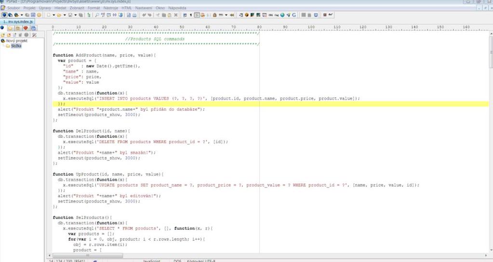This screenshot has width=493, height=262.
Task: Toggle show special characters pilcrow icon
Action: click(191, 15)
